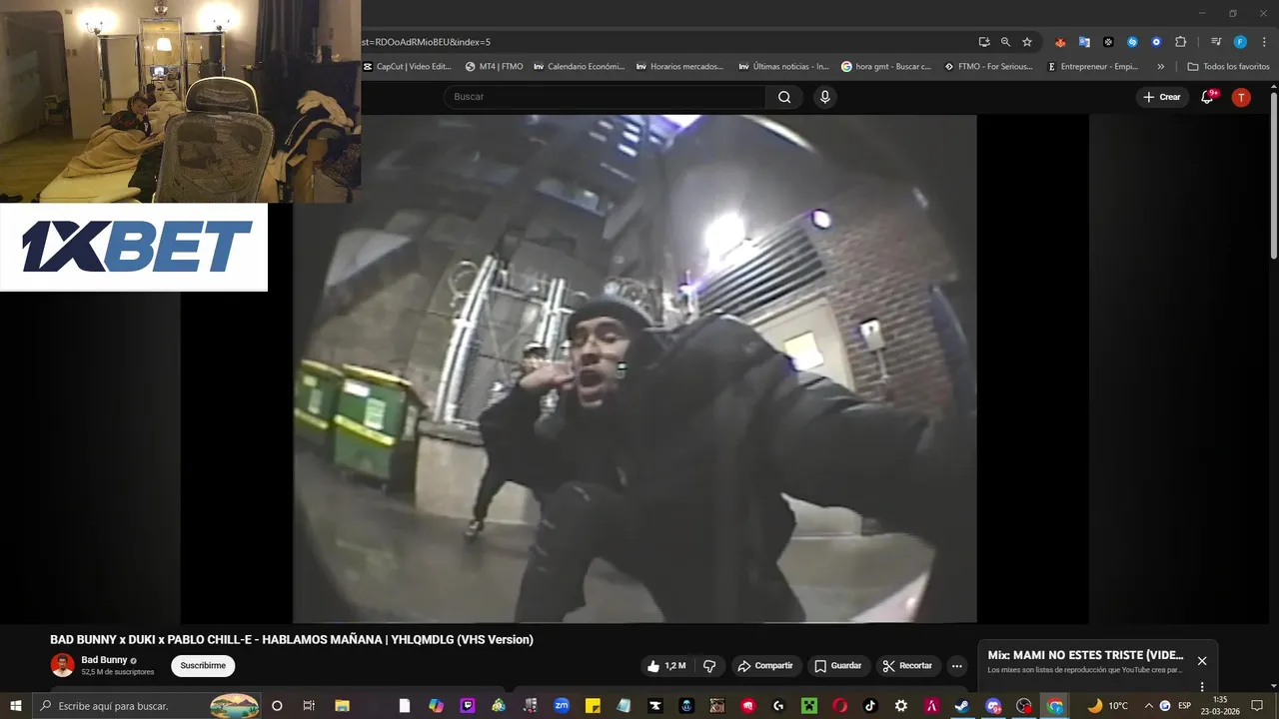Open Minecraft icon in the taskbar
Screen dimensions: 1279x719
808,706
